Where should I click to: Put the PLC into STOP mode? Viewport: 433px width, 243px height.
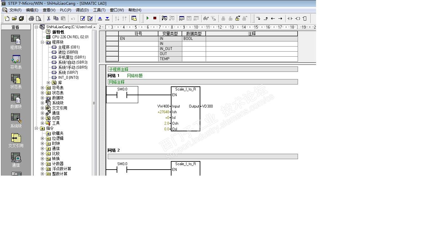tap(155, 18)
